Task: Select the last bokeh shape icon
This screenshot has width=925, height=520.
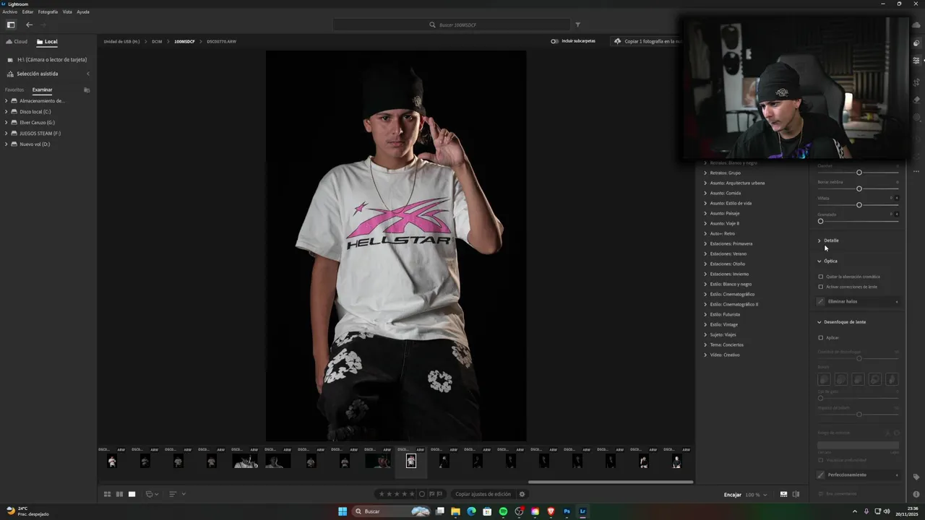Action: point(892,379)
